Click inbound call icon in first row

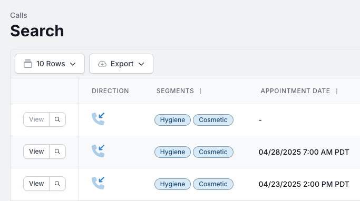(x=98, y=119)
